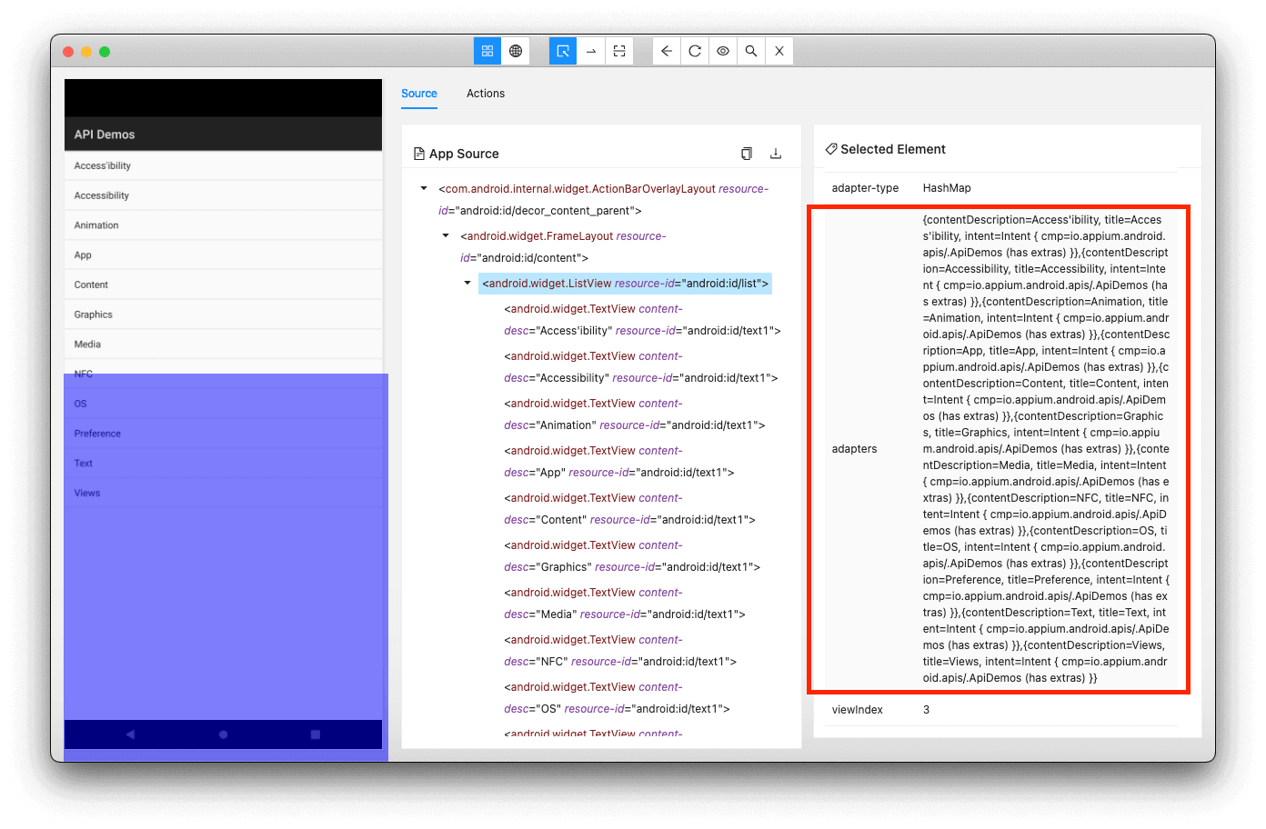Open the Source tab
1266x829 pixels.
tap(418, 94)
